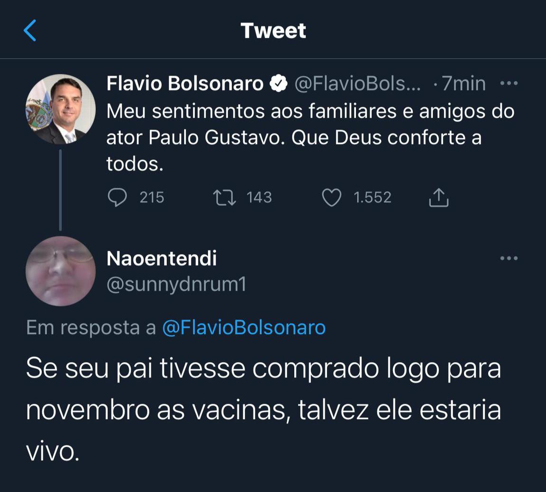Screen dimensions: 546x492
Task: Retweet Flavio Bolsonaro's tweet
Action: 224,197
